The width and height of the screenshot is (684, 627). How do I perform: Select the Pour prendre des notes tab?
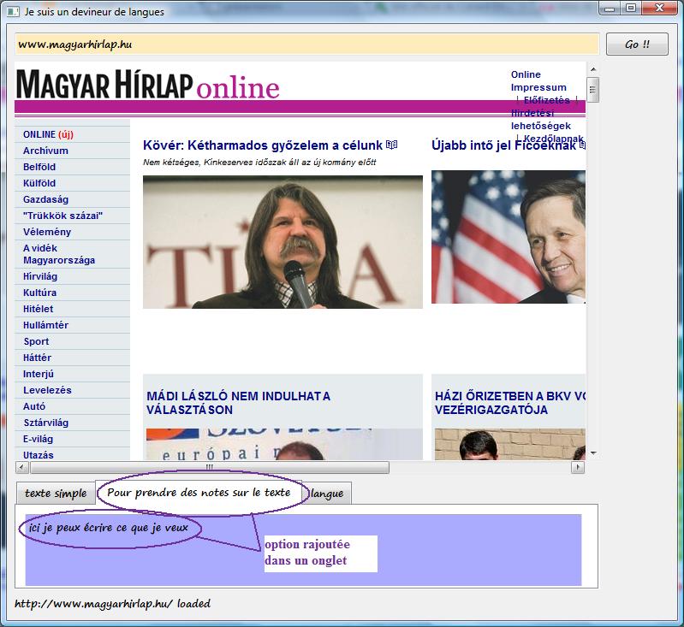point(199,493)
